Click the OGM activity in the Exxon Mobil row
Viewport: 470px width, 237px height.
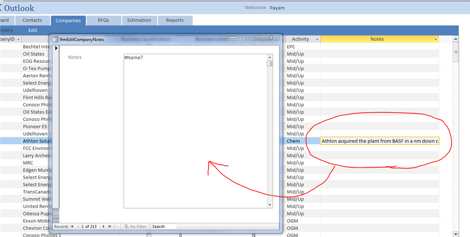point(292,221)
